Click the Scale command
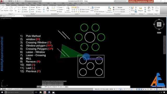167x94 pixels. pyautogui.click(x=31, y=11)
